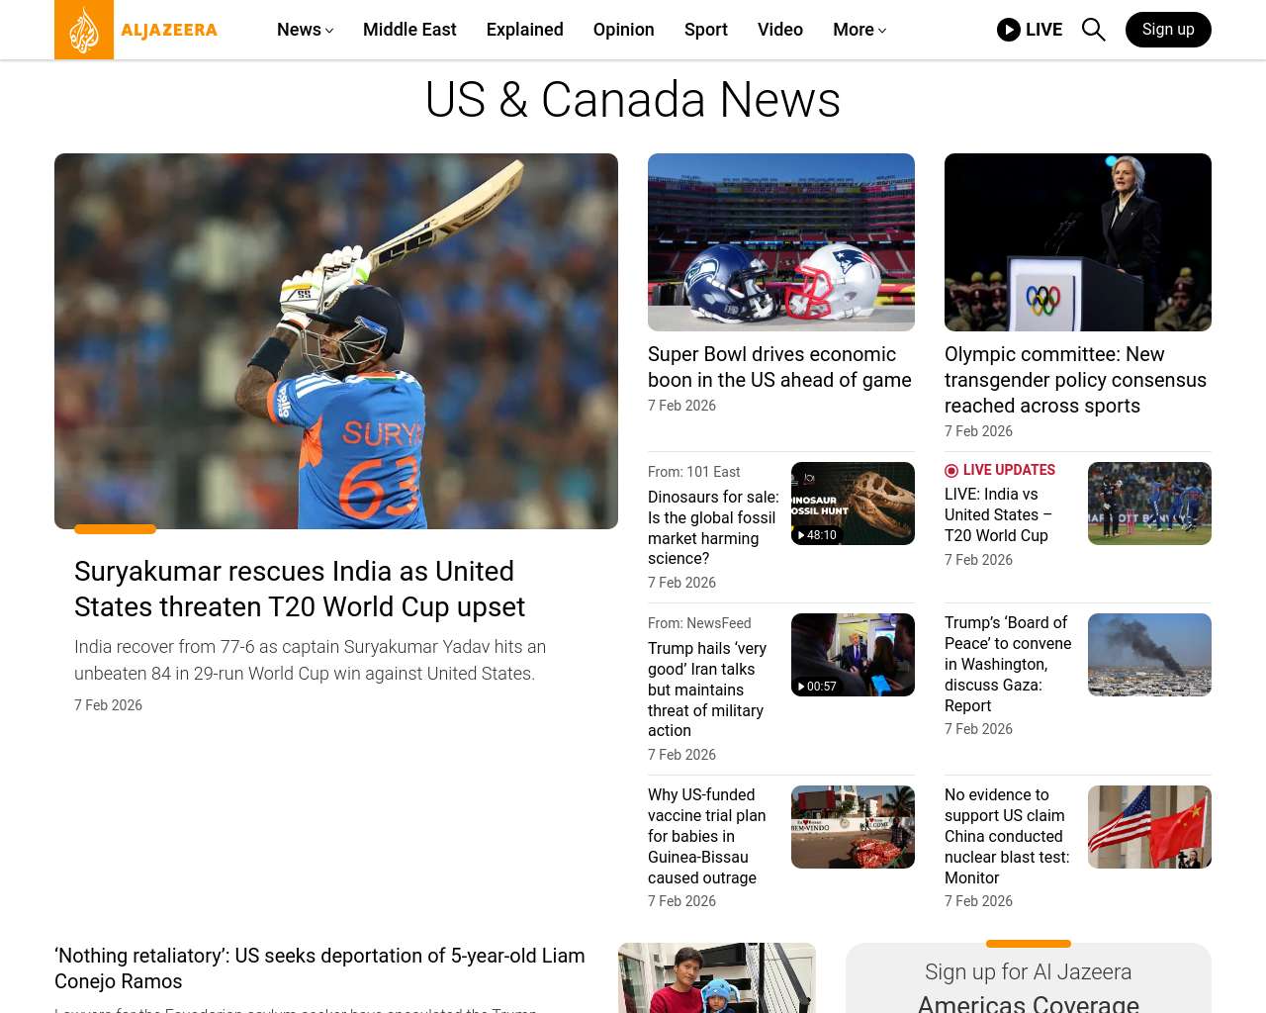
Task: Expand the More dropdown menu
Action: pyautogui.click(x=859, y=30)
